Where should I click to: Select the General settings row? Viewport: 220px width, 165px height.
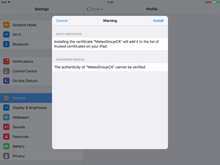26,98
